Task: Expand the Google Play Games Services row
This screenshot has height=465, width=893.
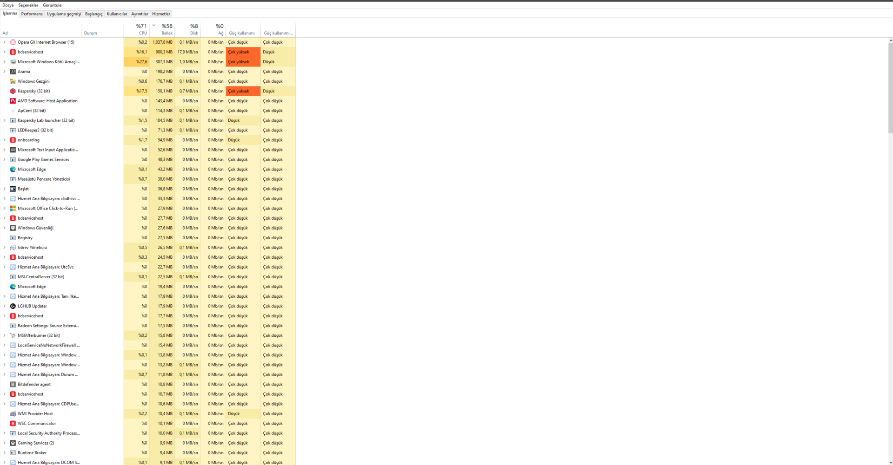Action: [5, 159]
